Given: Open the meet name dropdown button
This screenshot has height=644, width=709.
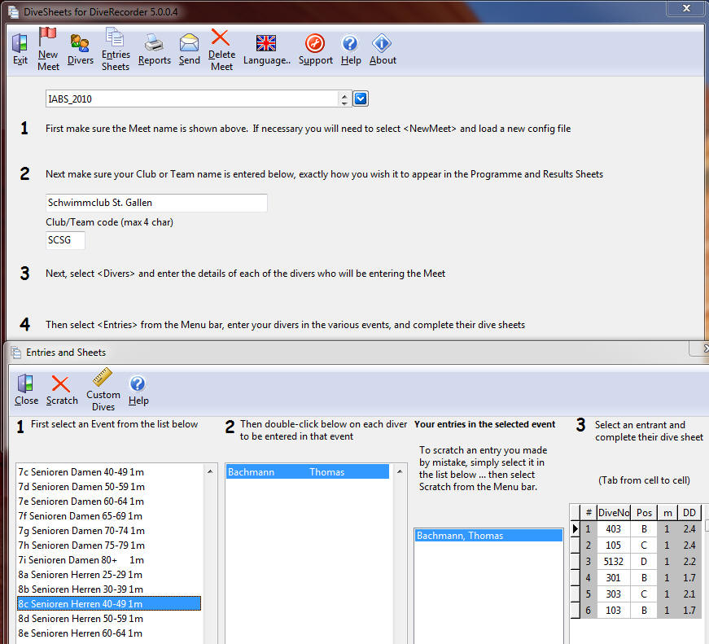Looking at the screenshot, I should [361, 99].
